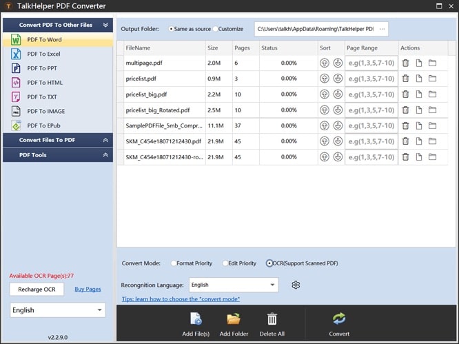Move pricelist.pdf up in sort order
459x344 pixels.
point(325,79)
